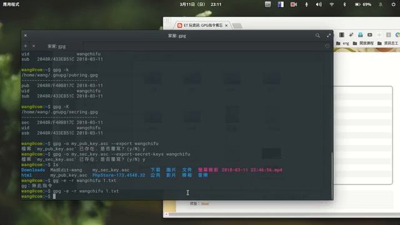Image resolution: width=400 pixels, height=225 pixels.
Task: Click the 模板 folder name in the terminal
Action: click(187, 175)
